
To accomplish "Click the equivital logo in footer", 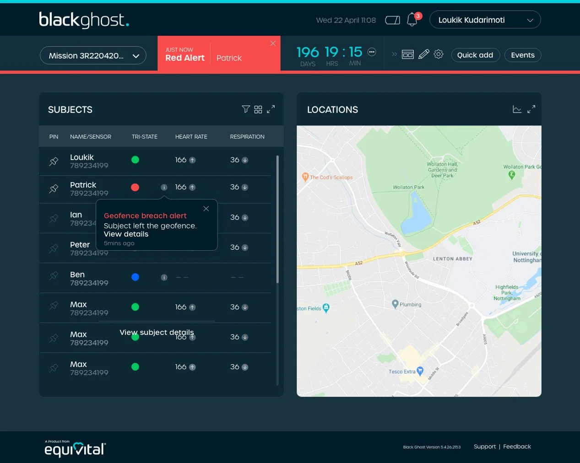I will (x=75, y=448).
